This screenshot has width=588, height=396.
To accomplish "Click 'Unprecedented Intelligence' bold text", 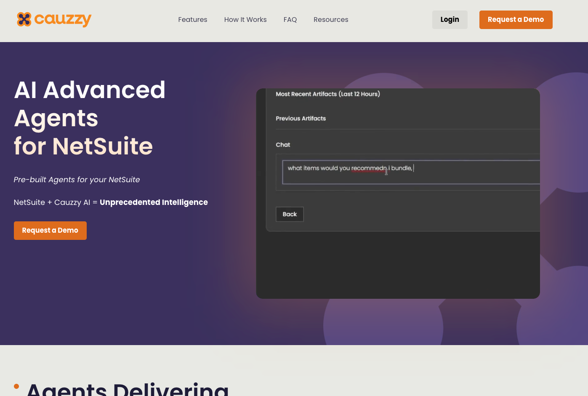I will click(x=154, y=202).
